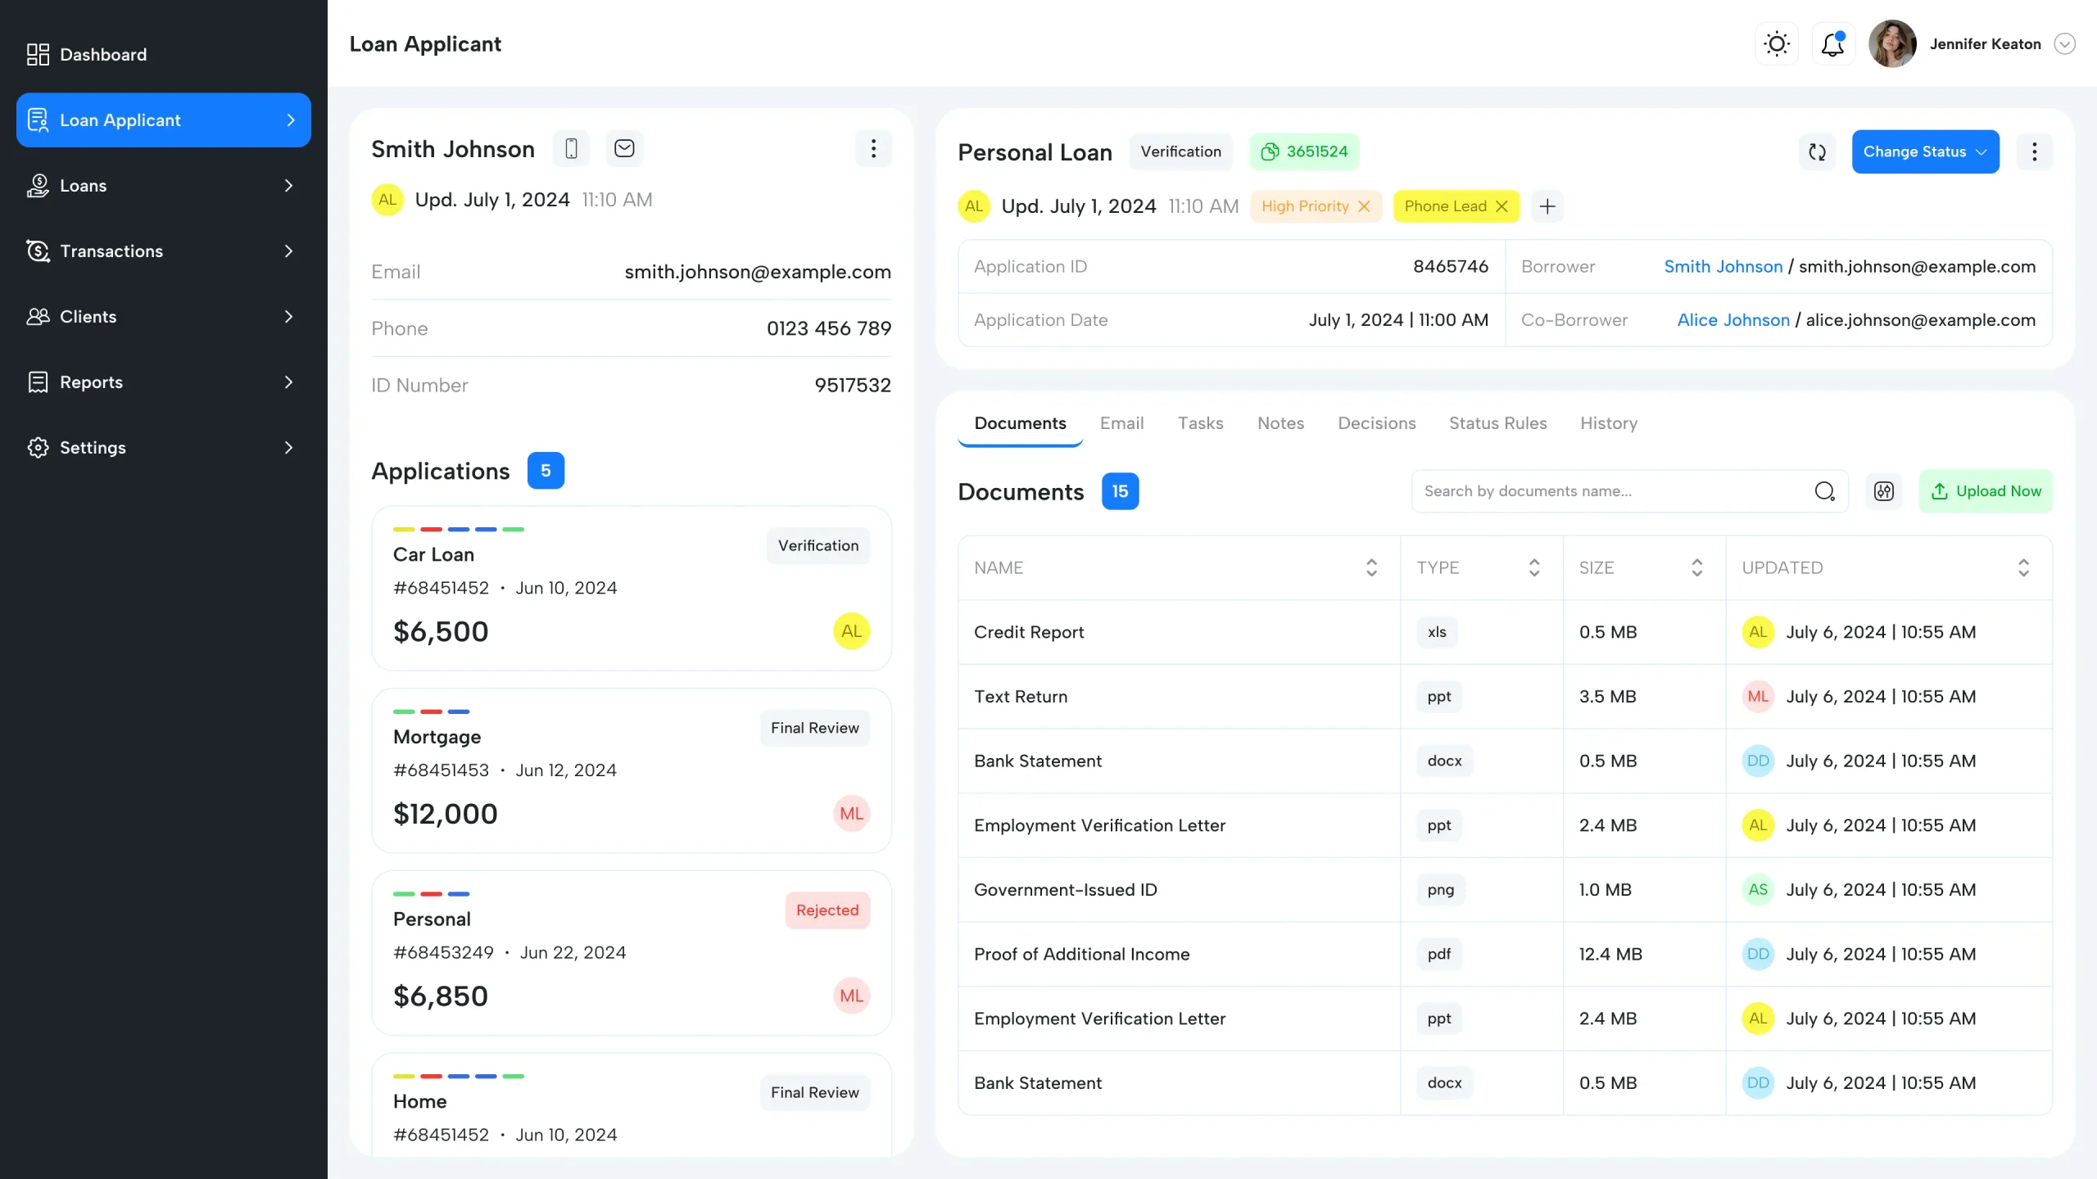The image size is (2097, 1179).
Task: Sort documents by the Size column
Action: [1696, 567]
